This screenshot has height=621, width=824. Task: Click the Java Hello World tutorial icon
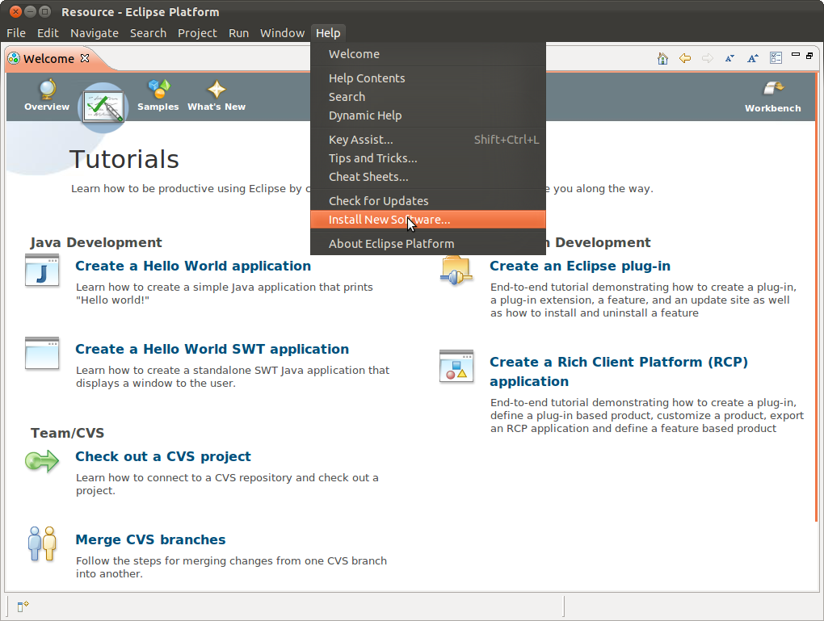point(42,270)
